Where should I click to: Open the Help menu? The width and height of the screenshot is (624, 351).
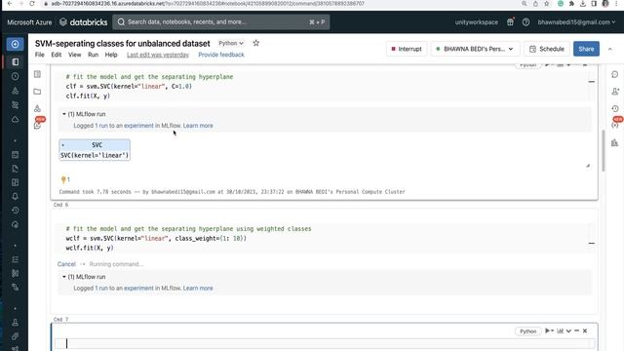(x=111, y=55)
